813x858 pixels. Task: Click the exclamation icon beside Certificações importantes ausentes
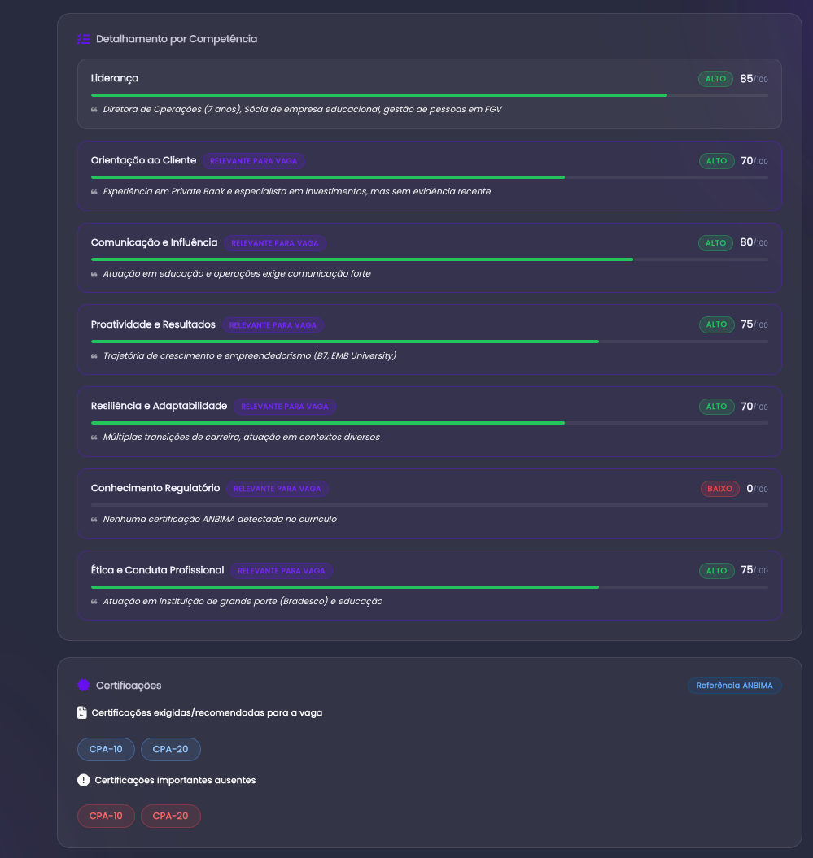coord(83,780)
